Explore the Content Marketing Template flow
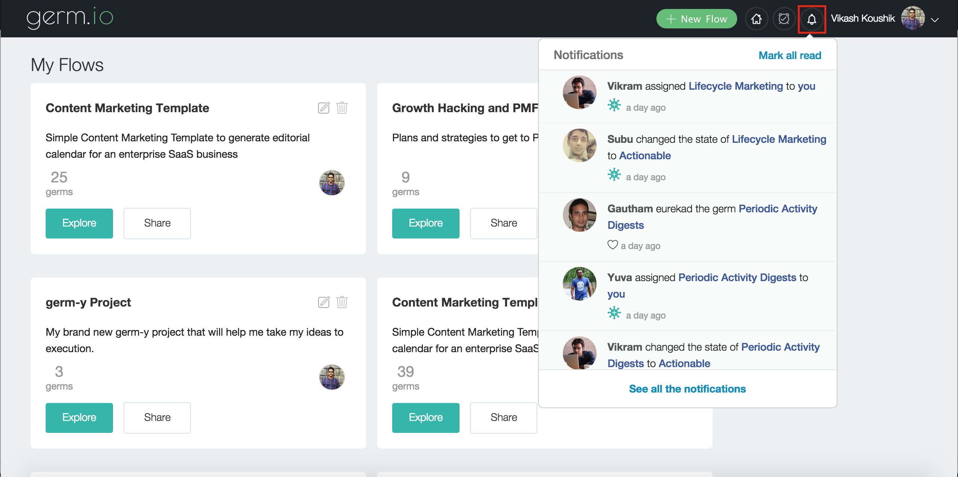Image resolution: width=958 pixels, height=477 pixels. (79, 223)
